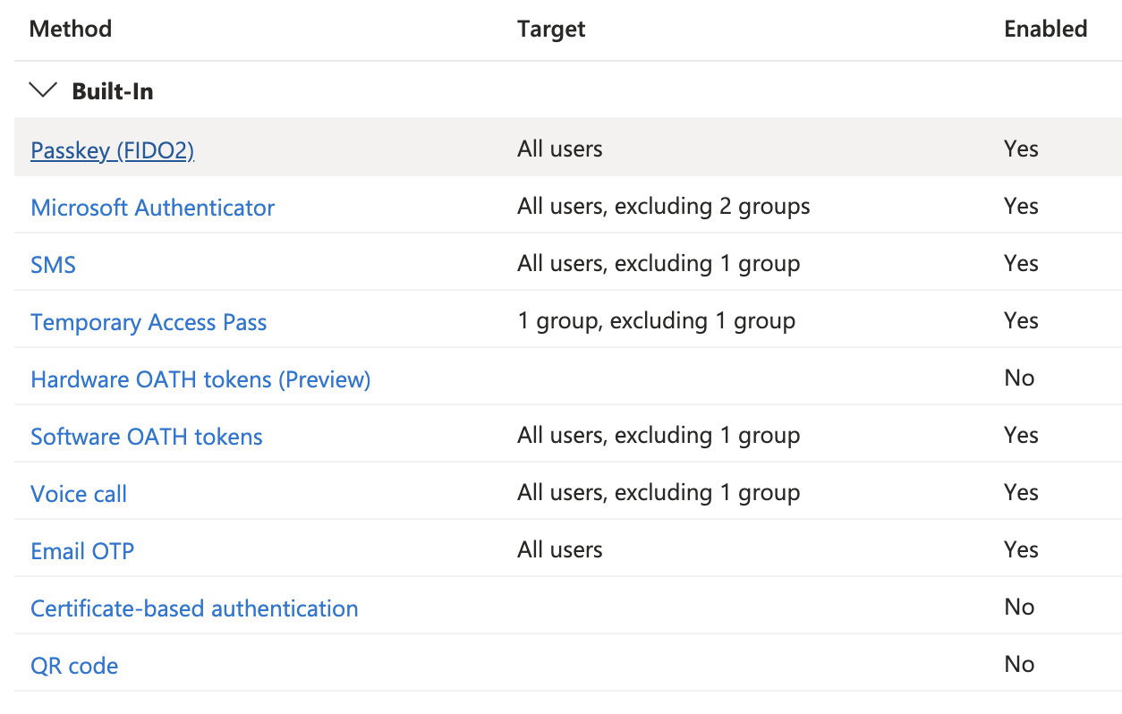Click Voice call row target text
The height and width of the screenshot is (714, 1122).
tap(659, 492)
